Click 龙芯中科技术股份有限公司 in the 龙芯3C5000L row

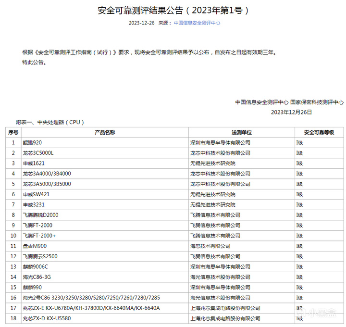220,153
